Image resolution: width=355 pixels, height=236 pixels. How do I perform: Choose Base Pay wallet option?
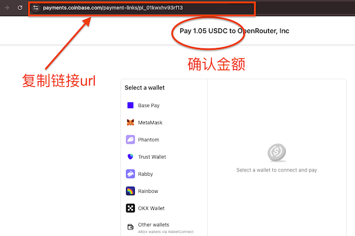[x=149, y=105]
